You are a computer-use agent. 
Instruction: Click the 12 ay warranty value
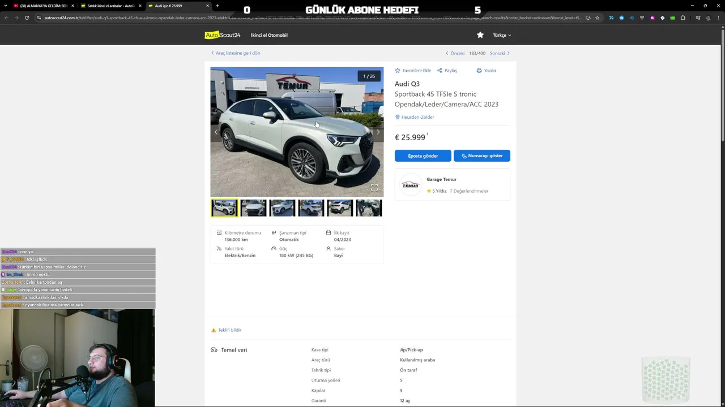405,401
